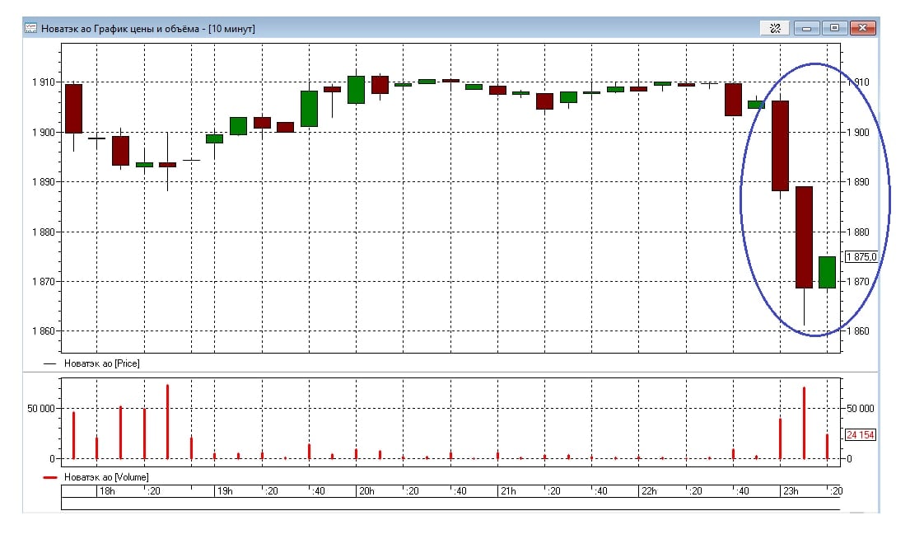Click the first red candle at chart's left edge

point(73,109)
